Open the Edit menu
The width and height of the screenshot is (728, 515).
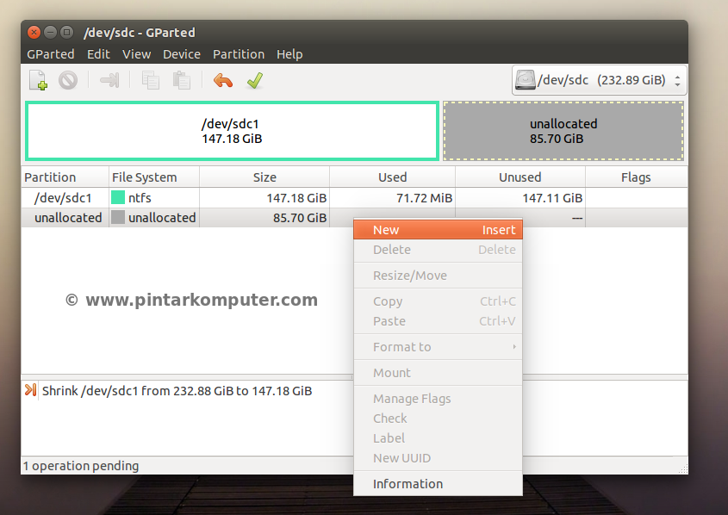[98, 54]
